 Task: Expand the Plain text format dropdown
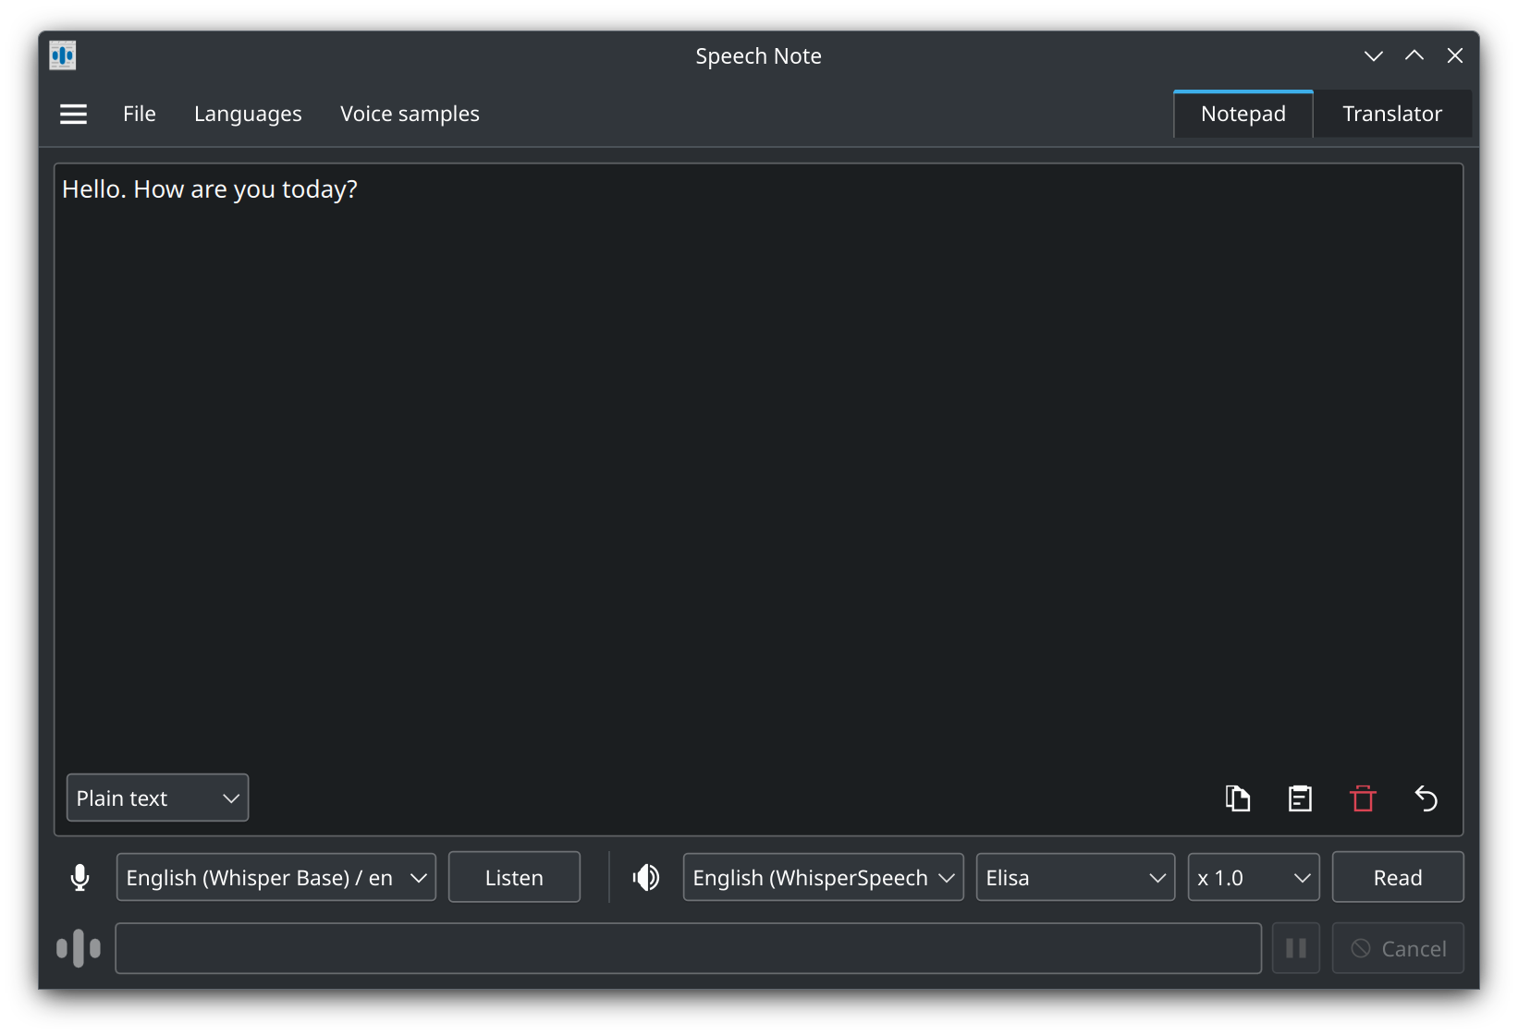[157, 798]
